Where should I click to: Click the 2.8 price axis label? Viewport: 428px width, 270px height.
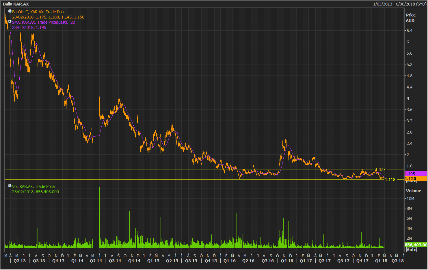click(410, 132)
